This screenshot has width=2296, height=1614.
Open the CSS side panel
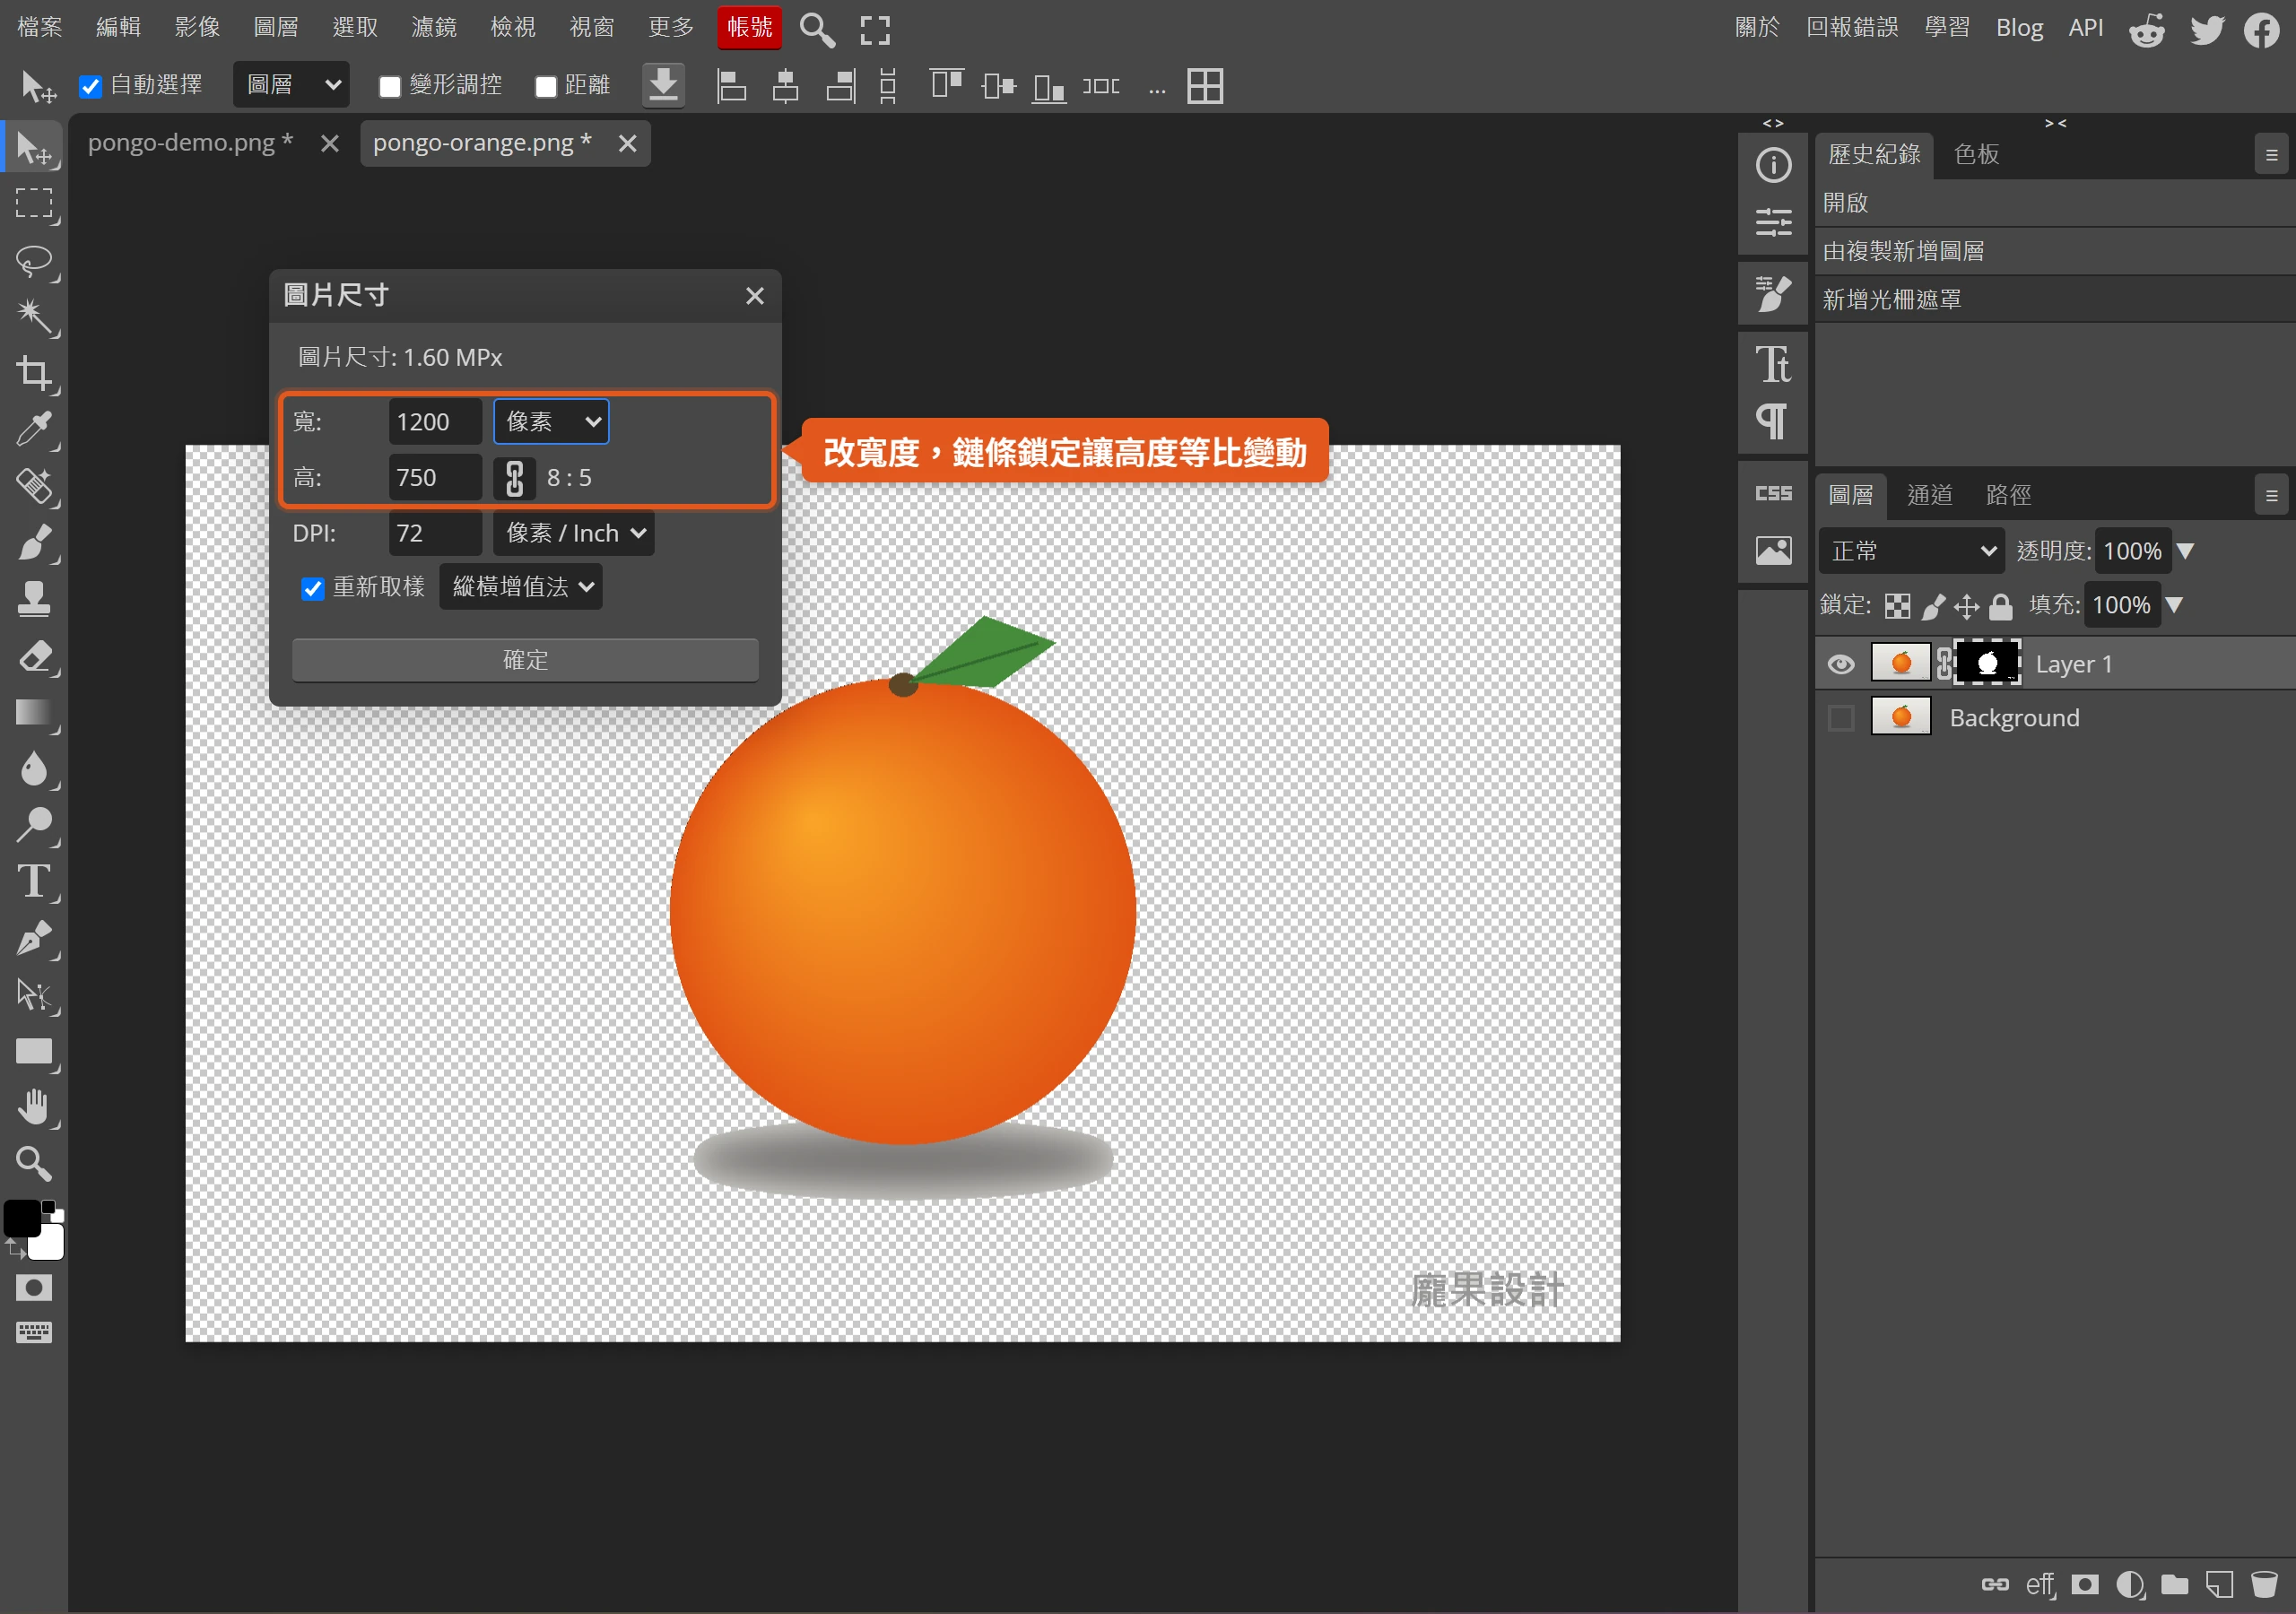tap(1773, 493)
